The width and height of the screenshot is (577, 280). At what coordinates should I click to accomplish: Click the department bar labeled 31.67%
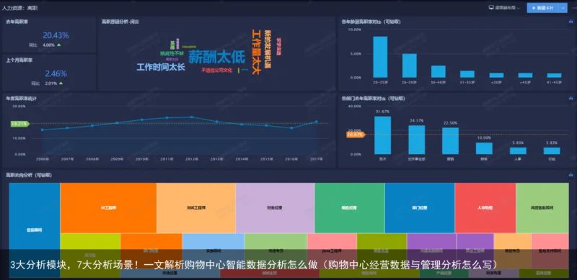coord(383,135)
